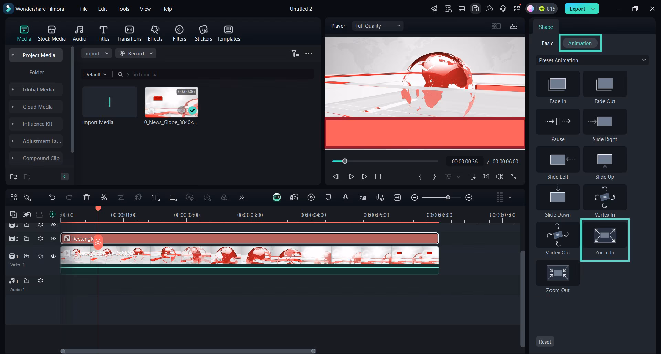This screenshot has height=354, width=661.
Task: Select the 0_News_Globe media thumbnail
Action: [x=171, y=102]
